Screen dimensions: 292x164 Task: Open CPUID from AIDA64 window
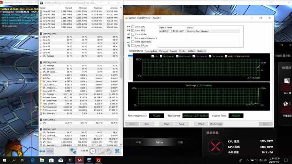[x=201, y=124]
